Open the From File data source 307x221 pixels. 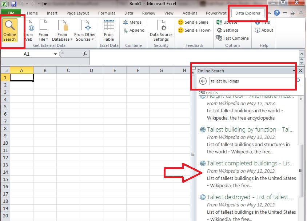(43, 30)
